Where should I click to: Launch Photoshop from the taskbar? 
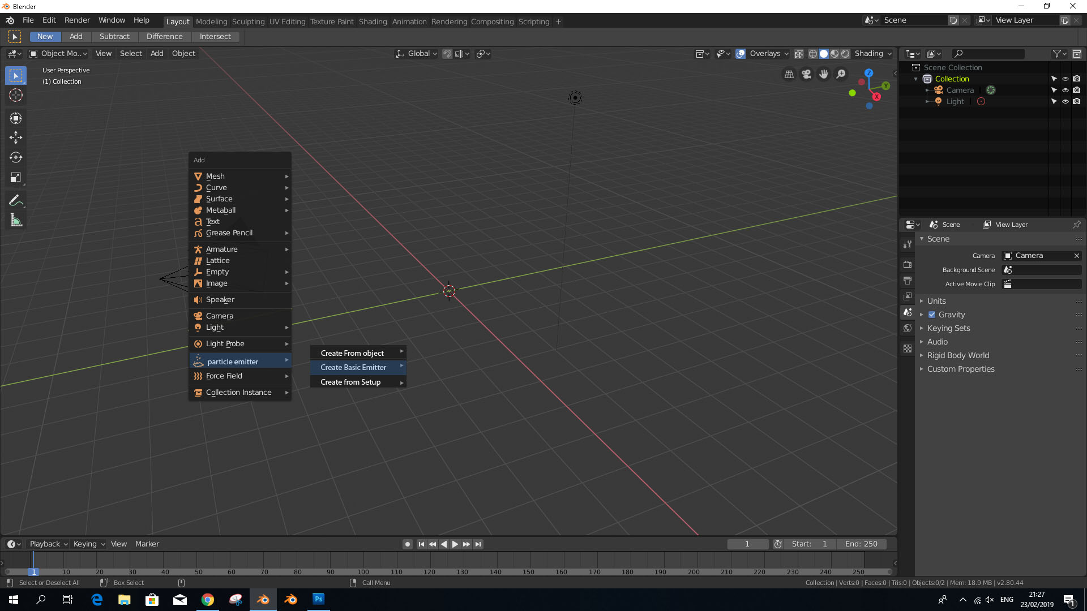(318, 599)
